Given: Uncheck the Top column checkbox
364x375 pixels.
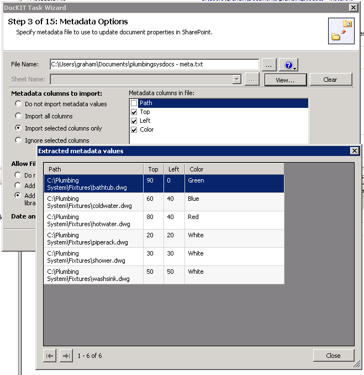Looking at the screenshot, I should point(134,112).
